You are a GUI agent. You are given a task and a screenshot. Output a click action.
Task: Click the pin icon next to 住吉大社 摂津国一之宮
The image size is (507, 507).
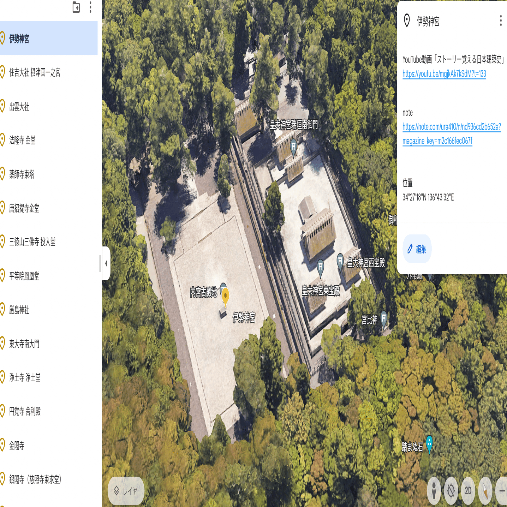coord(2,72)
